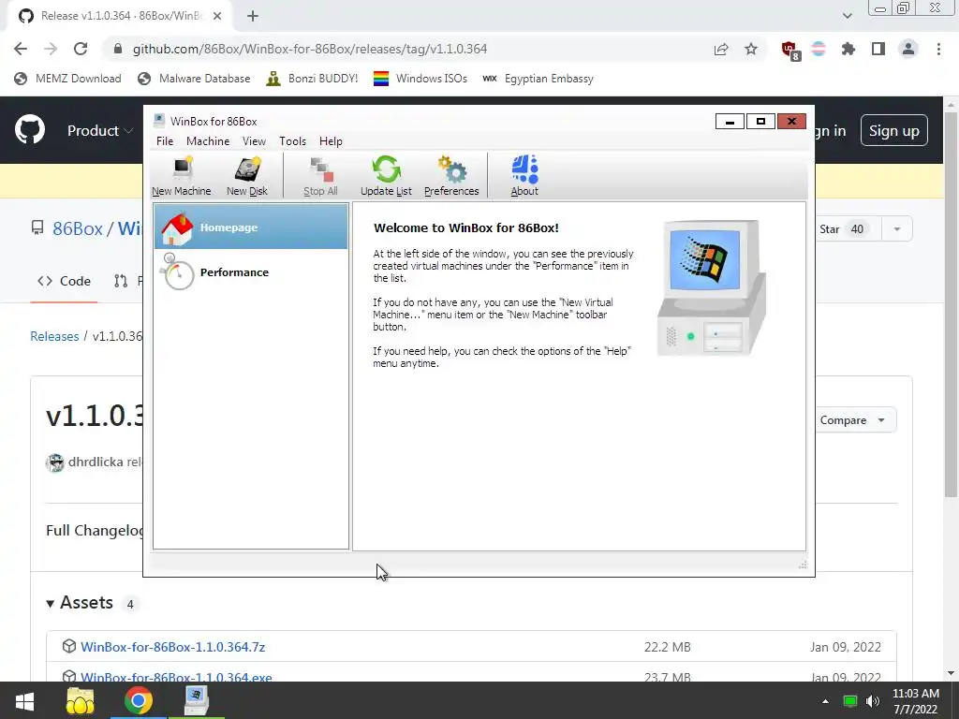Reload the GitHub page
The height and width of the screenshot is (719, 959).
click(x=81, y=49)
